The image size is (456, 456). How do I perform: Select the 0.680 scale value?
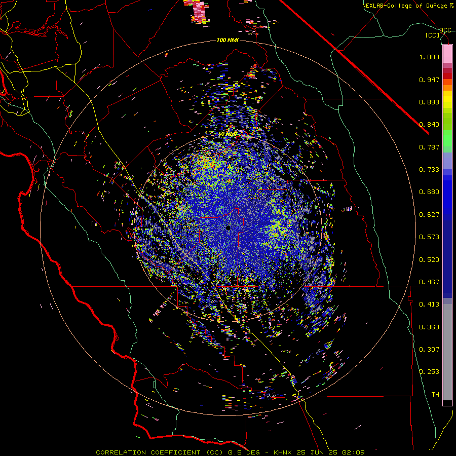point(429,192)
